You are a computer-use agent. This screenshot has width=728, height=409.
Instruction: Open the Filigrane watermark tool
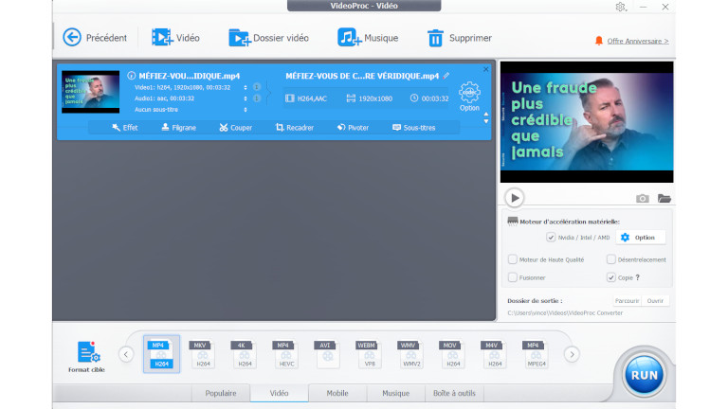pos(179,128)
